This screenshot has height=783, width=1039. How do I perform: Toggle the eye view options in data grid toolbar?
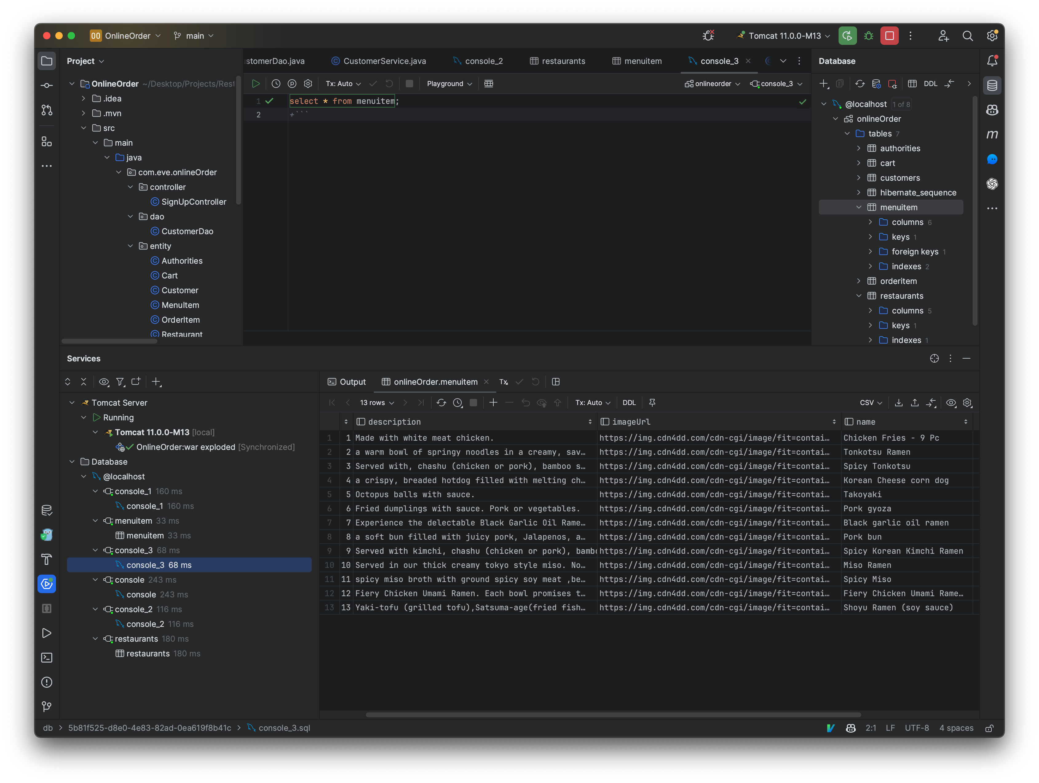[951, 402]
